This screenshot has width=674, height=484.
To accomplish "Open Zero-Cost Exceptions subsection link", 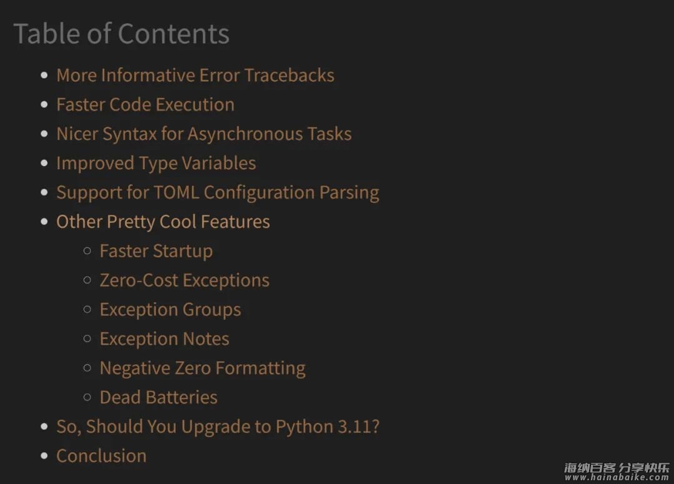I will click(x=184, y=280).
